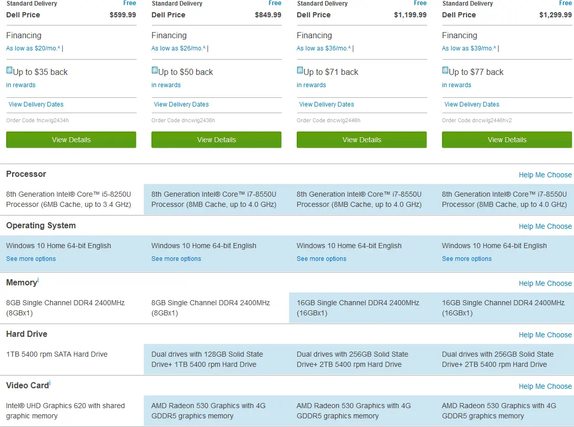This screenshot has width=574, height=427.
Task: Follow the As low as $39/mo. financing link
Action: coord(469,48)
